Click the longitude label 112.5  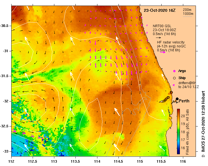tap(33, 162)
